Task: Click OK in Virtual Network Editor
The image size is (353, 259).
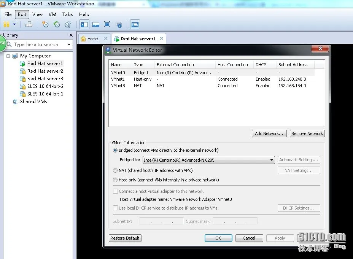Action: click(218, 238)
